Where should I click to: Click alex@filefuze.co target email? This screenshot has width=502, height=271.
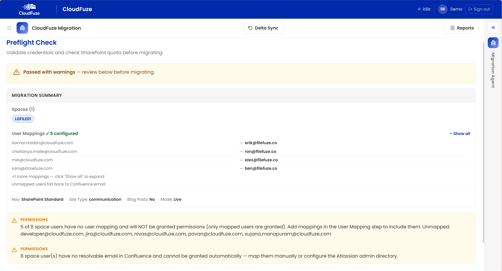[261, 160]
